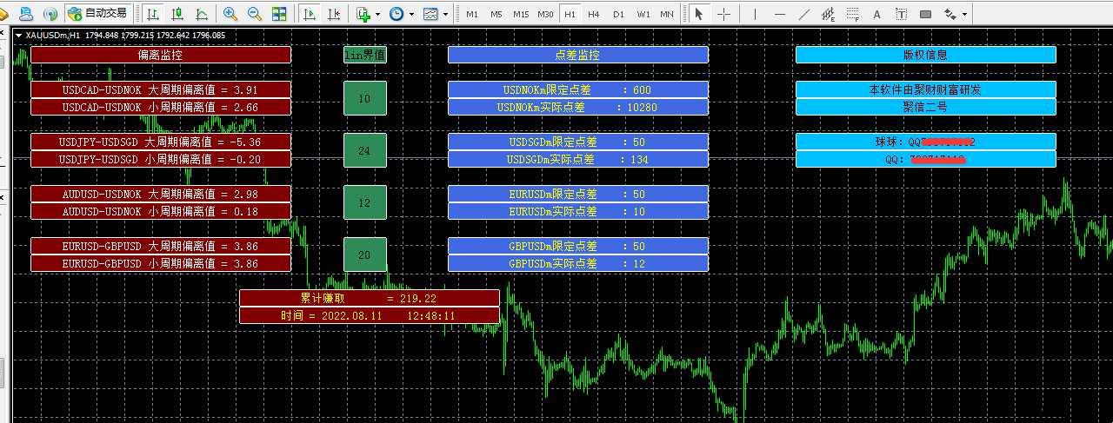This screenshot has height=423, width=1113.
Task: Click the zoom out magnifier icon
Action: pyautogui.click(x=255, y=14)
